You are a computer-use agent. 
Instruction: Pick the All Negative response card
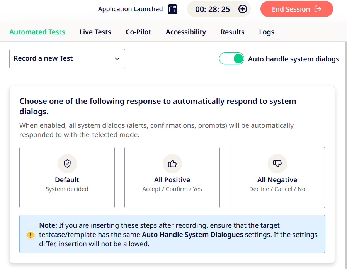[x=277, y=178]
